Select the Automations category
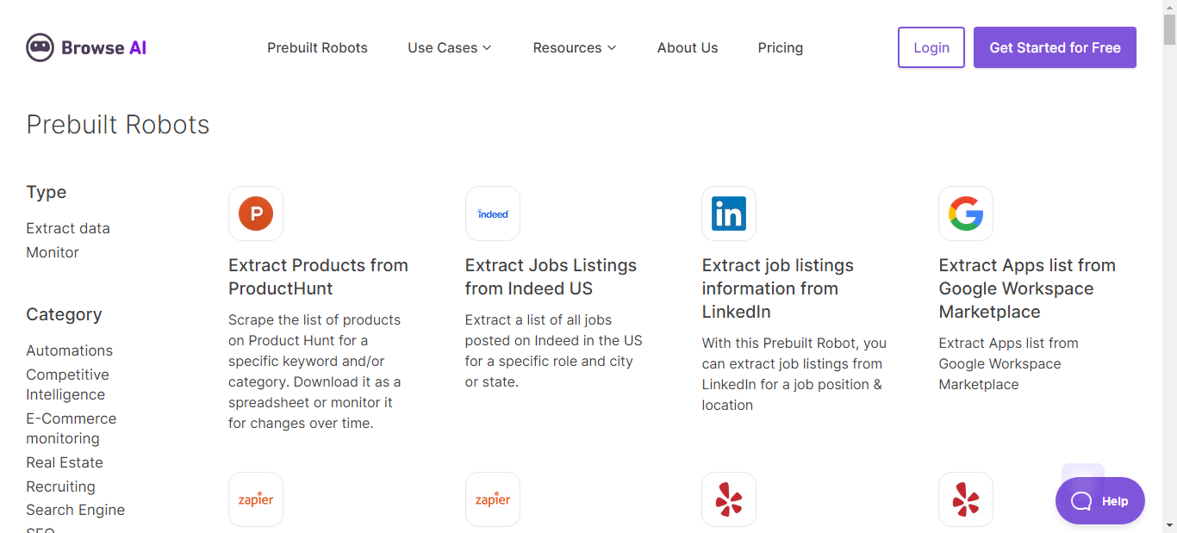Screen dimensions: 1177x533 click(70, 350)
